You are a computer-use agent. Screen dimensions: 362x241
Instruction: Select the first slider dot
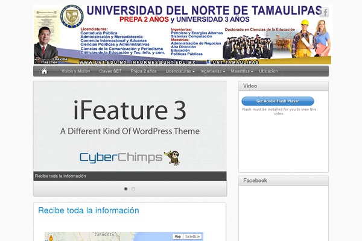coord(126,189)
